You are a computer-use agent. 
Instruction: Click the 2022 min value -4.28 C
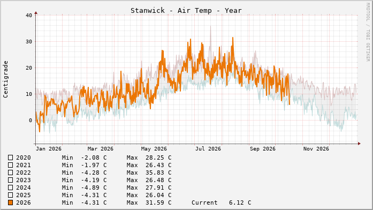(94, 172)
